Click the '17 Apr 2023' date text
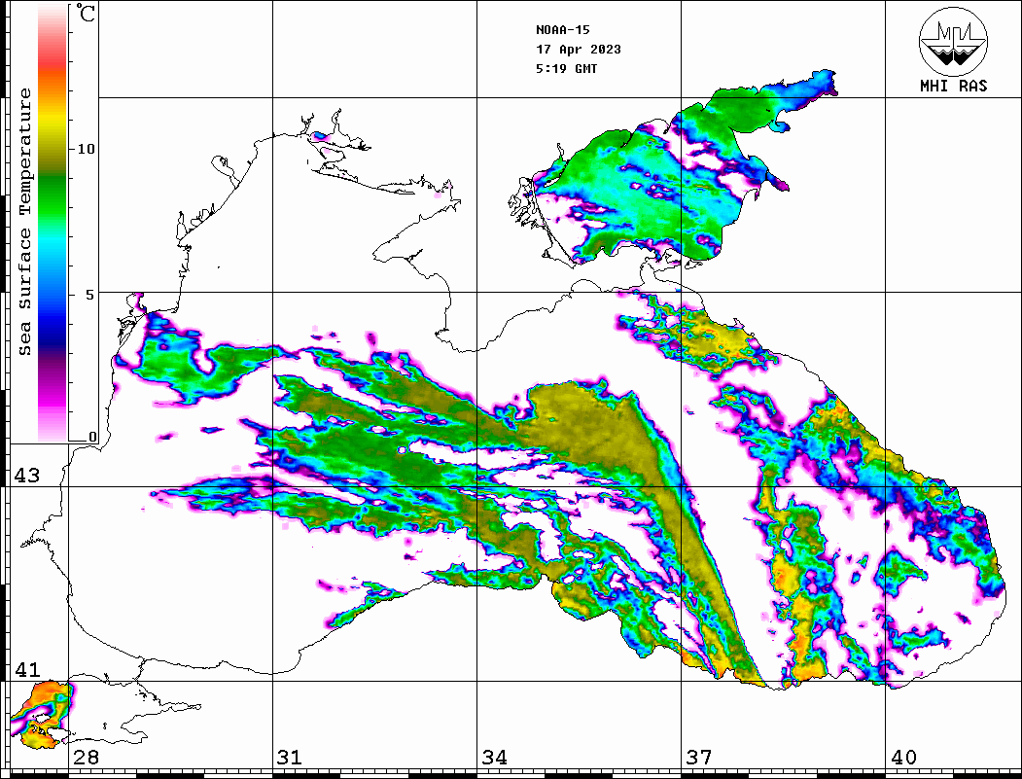1022x779 pixels. (579, 50)
